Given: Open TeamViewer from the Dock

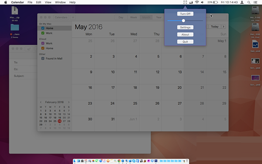Looking at the screenshot, I should tap(138, 161).
